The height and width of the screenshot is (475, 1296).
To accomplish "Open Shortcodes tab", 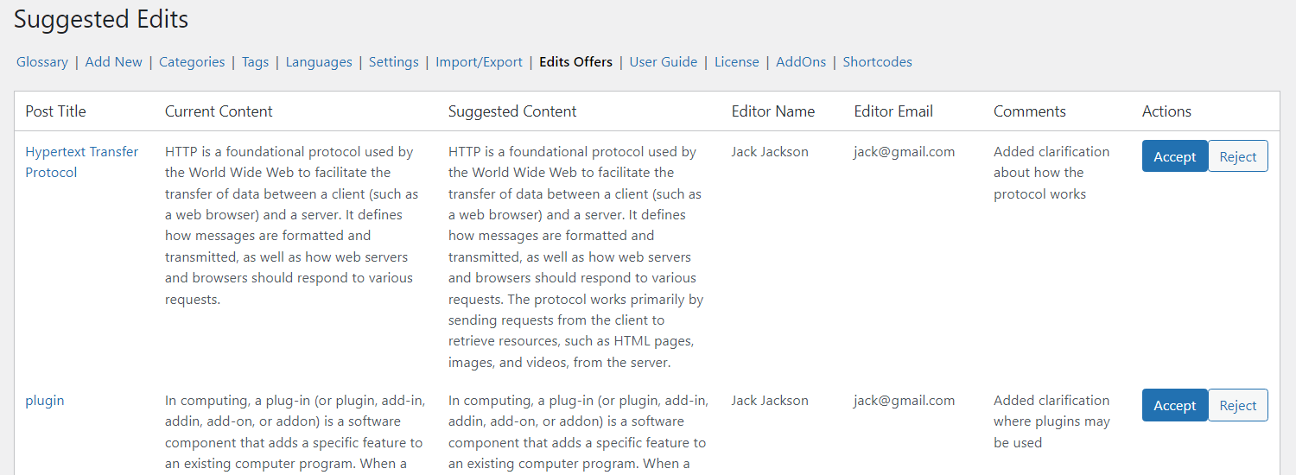I will pos(877,62).
